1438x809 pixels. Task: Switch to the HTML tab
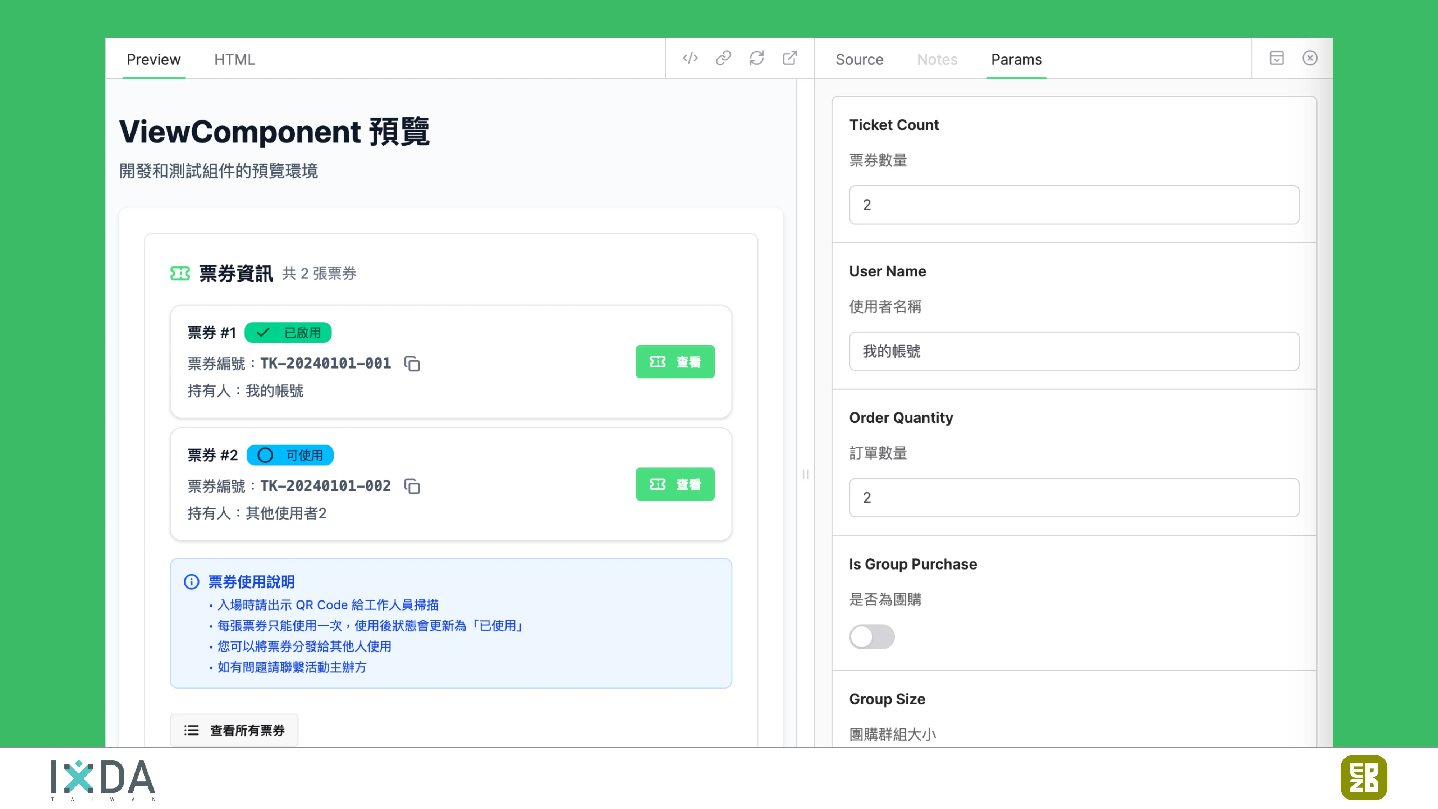(x=234, y=59)
